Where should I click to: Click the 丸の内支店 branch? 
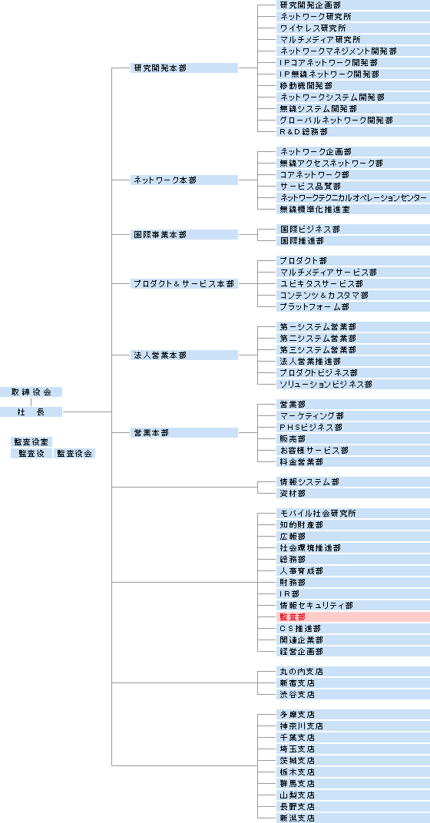(352, 672)
